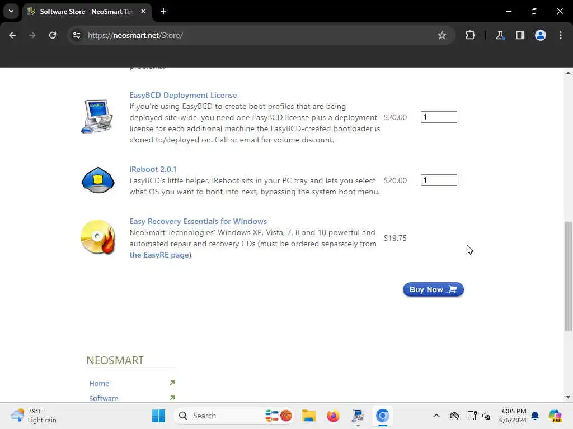The image size is (573, 429).
Task: Click the scrollbar up arrow
Action: [568, 73]
